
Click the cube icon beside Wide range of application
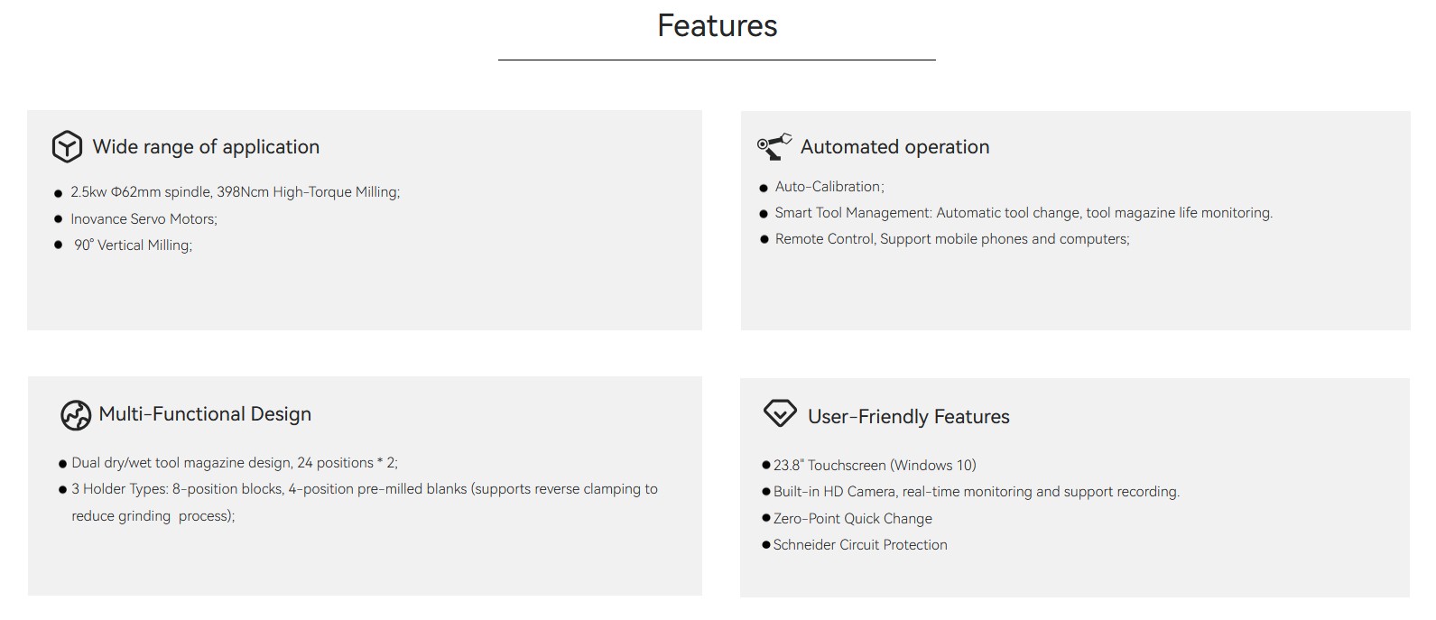pyautogui.click(x=67, y=146)
